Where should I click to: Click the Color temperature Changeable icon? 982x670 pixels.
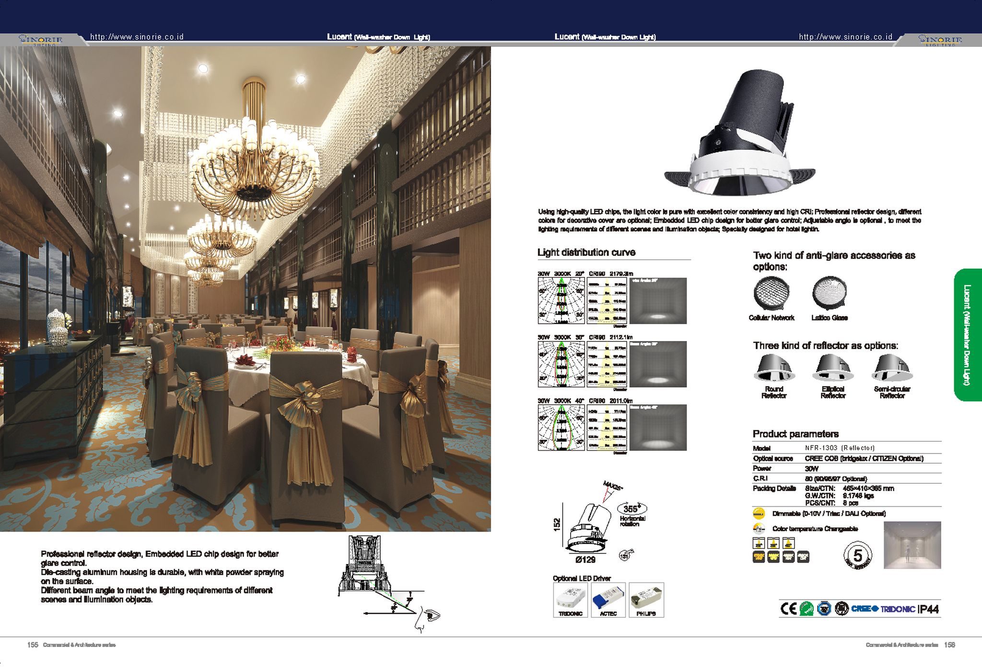759,529
